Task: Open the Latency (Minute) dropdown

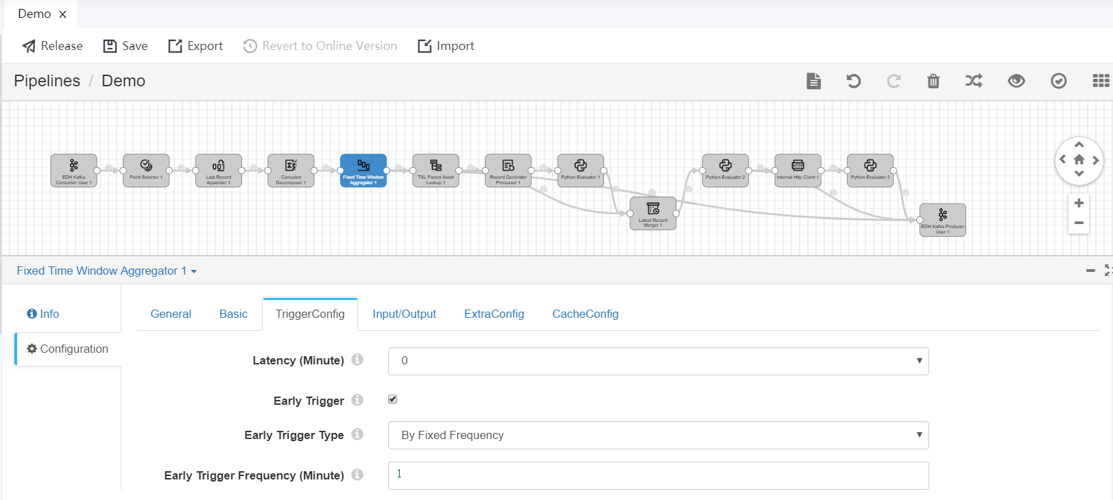Action: click(658, 361)
